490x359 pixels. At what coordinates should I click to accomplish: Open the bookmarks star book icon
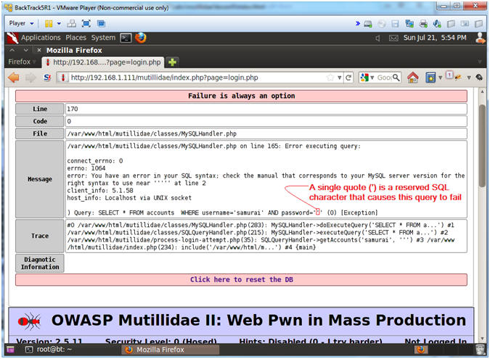tap(430, 78)
